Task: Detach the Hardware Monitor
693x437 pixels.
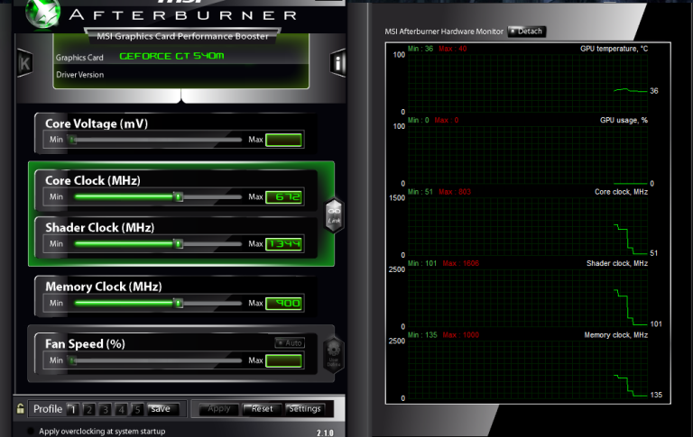Action: coord(527,32)
